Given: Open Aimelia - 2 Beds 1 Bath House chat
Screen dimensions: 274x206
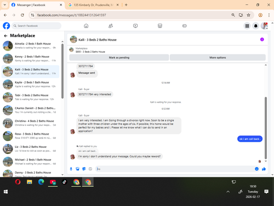Looking at the screenshot, I should [31, 46].
